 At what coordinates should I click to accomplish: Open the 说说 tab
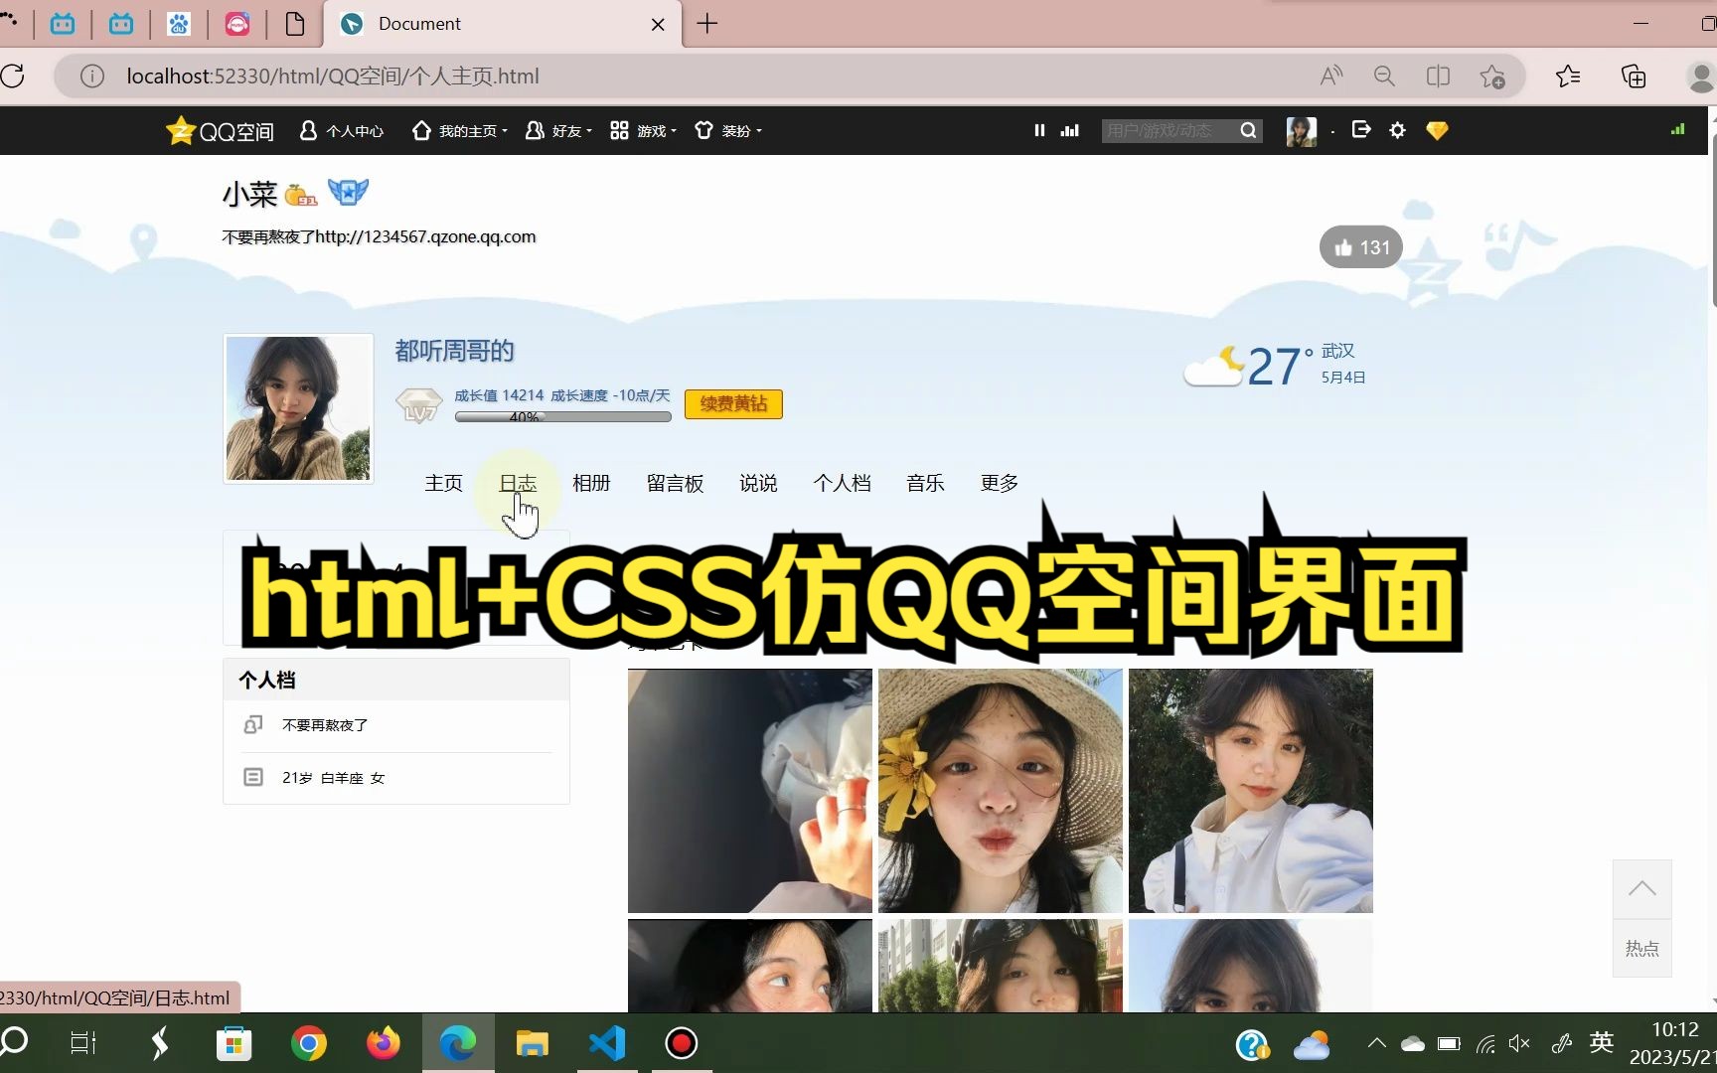758,483
